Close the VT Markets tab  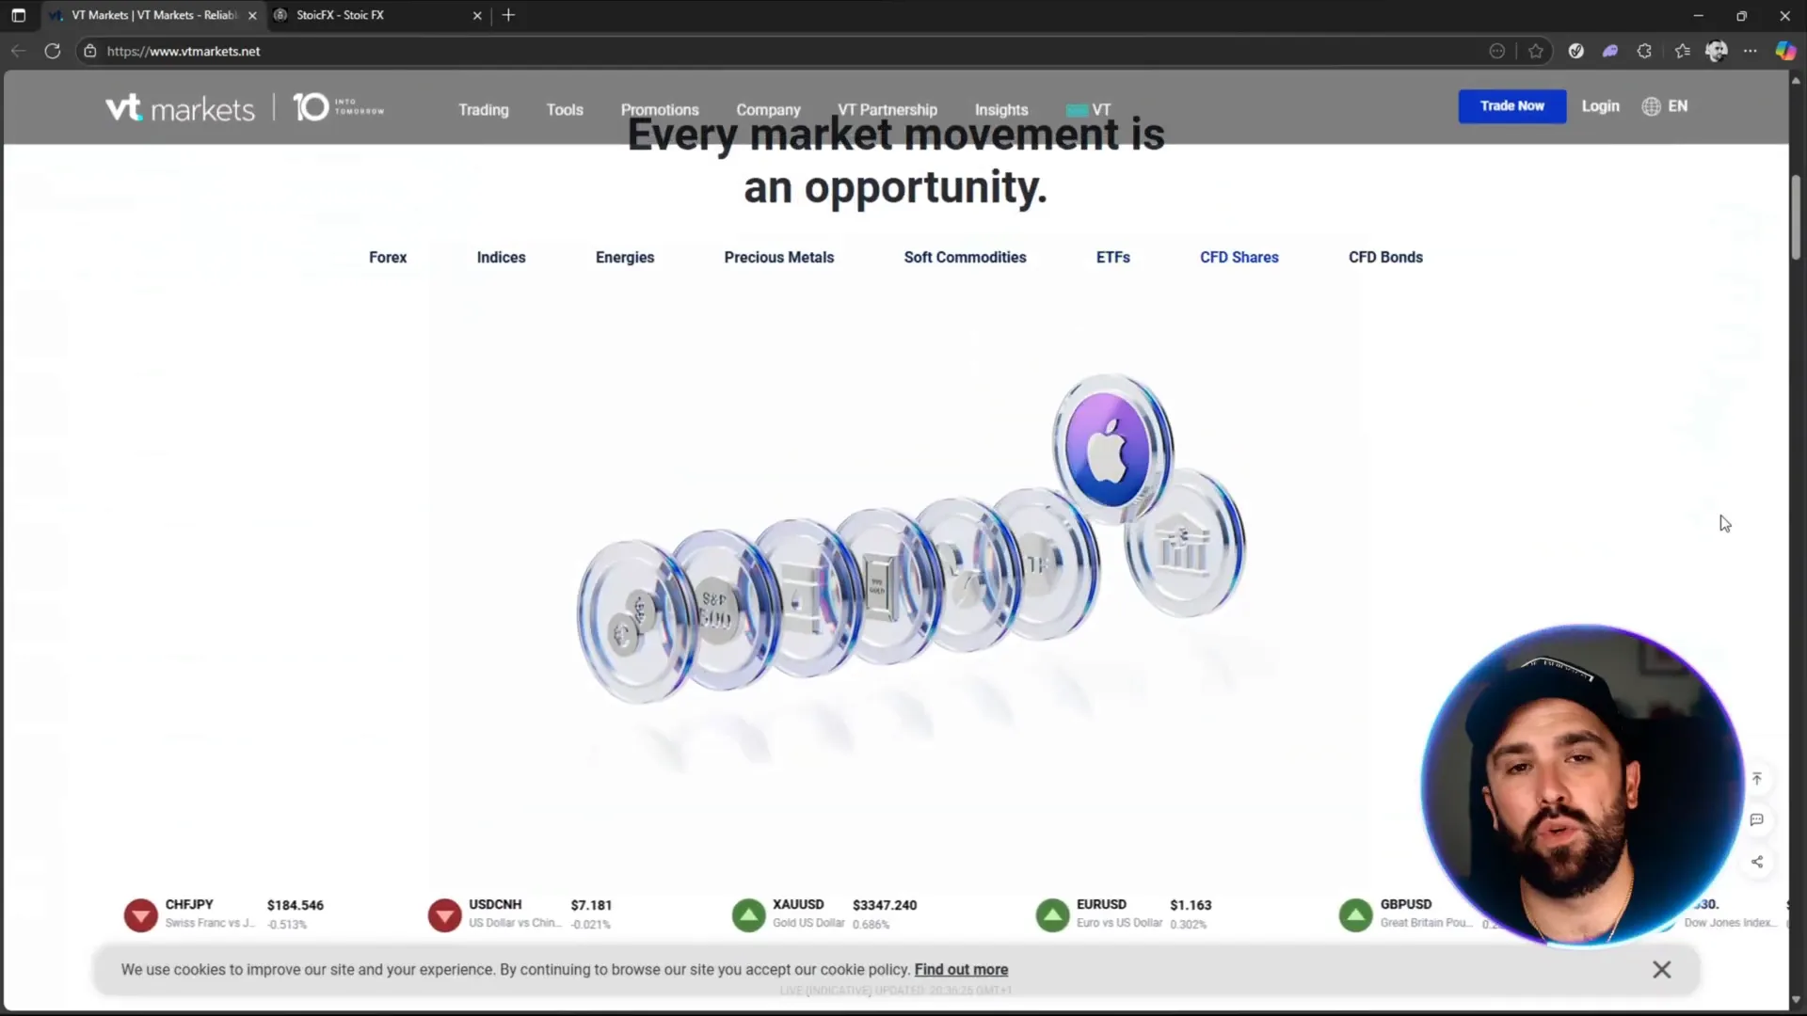pyautogui.click(x=252, y=15)
